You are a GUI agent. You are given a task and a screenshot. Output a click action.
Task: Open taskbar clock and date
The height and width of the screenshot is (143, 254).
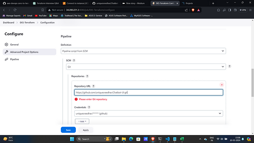click(x=235, y=139)
